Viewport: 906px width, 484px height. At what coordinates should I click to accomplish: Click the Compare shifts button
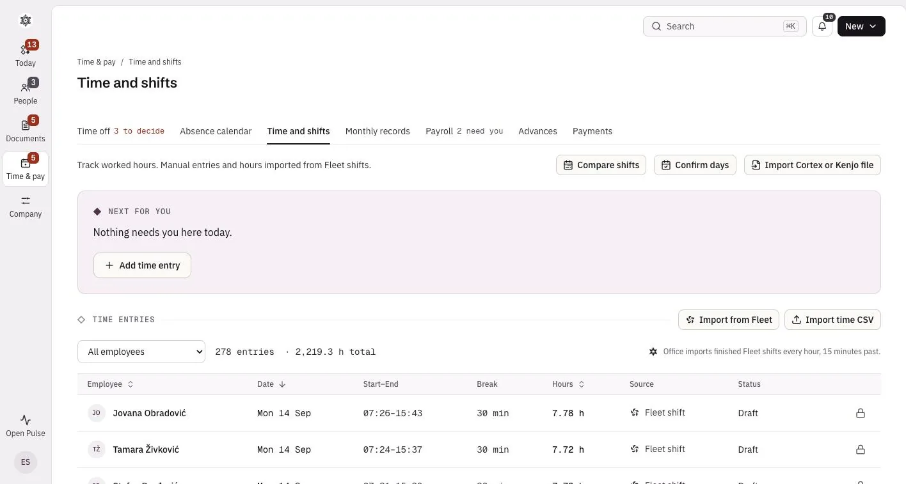coord(601,165)
